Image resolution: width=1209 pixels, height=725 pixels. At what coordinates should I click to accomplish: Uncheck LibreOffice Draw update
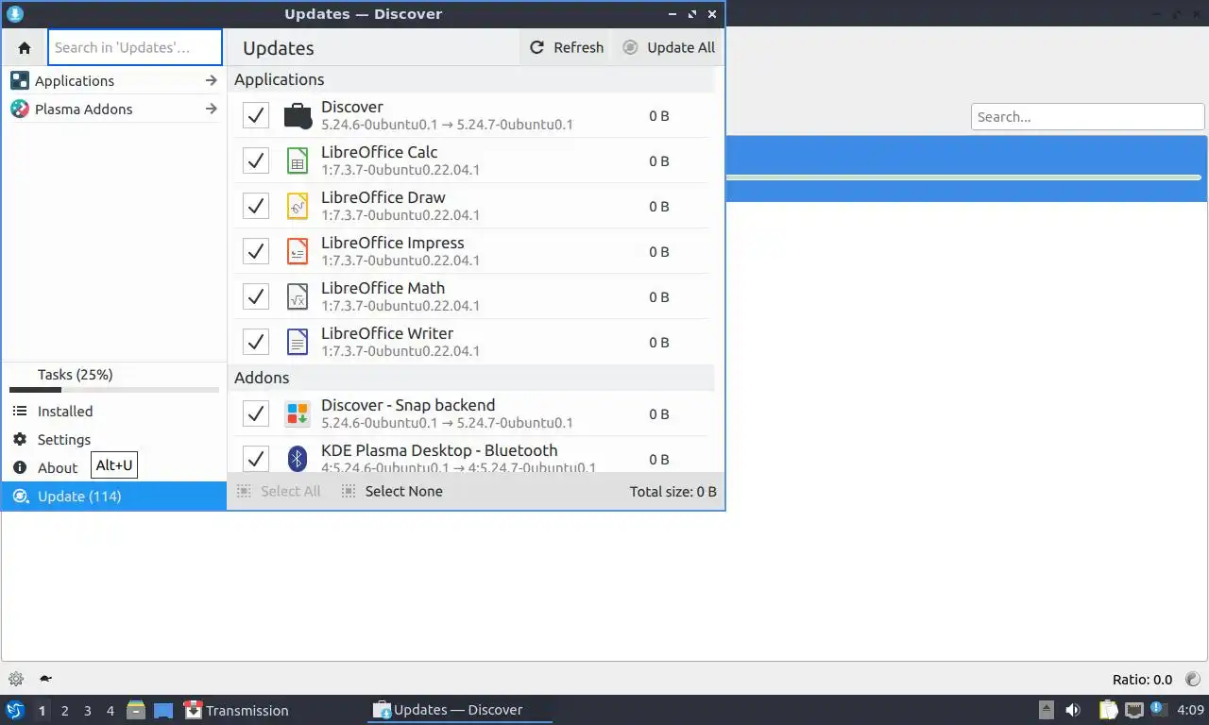256,206
